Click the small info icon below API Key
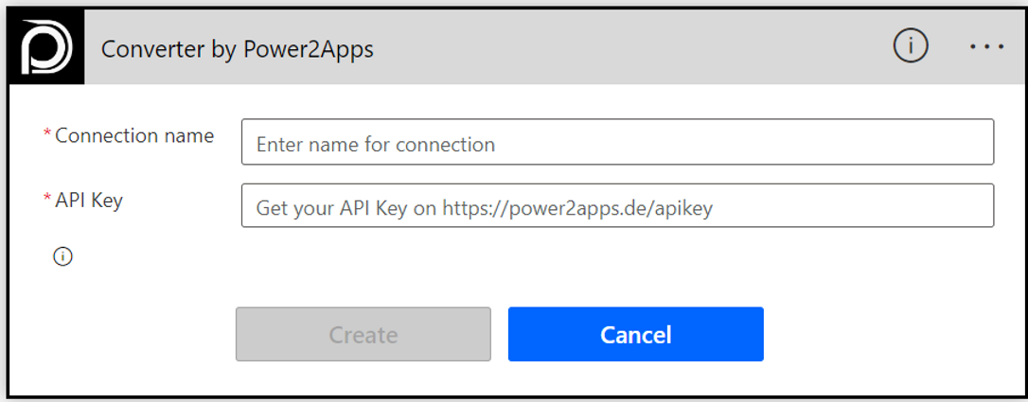 pos(62,256)
